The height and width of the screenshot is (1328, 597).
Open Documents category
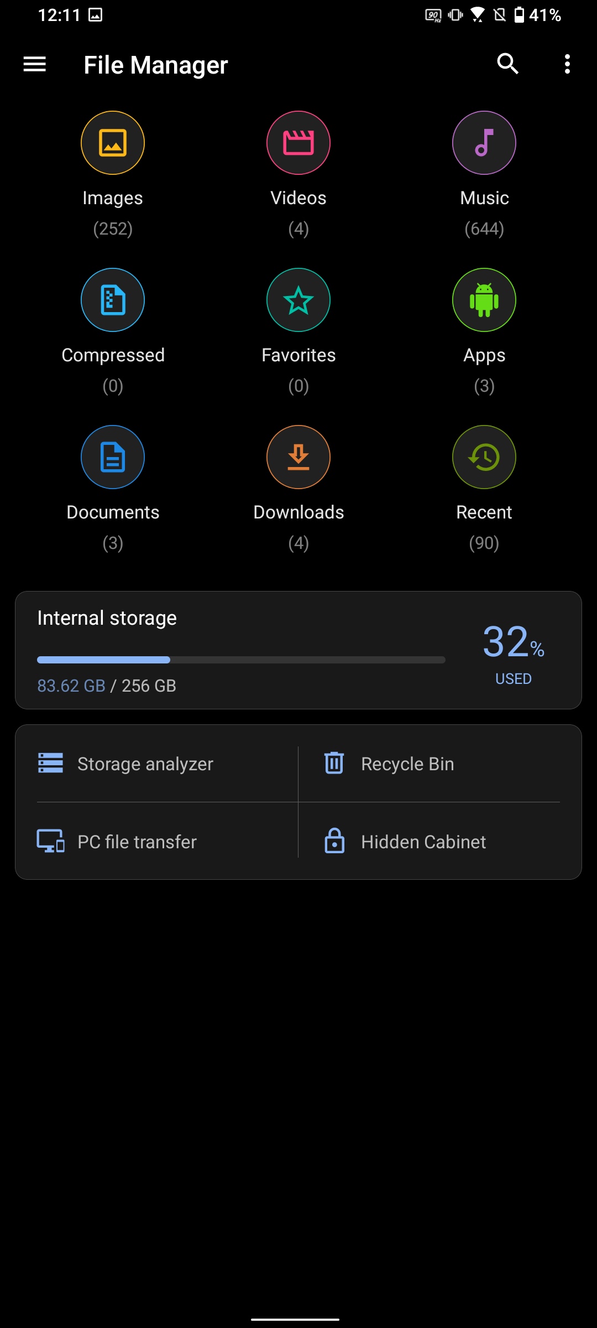tap(113, 457)
